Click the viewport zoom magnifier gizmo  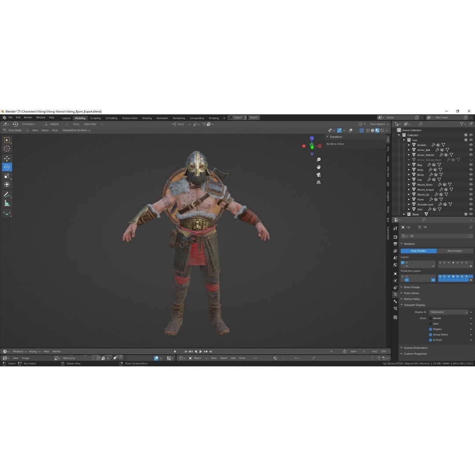[x=318, y=160]
